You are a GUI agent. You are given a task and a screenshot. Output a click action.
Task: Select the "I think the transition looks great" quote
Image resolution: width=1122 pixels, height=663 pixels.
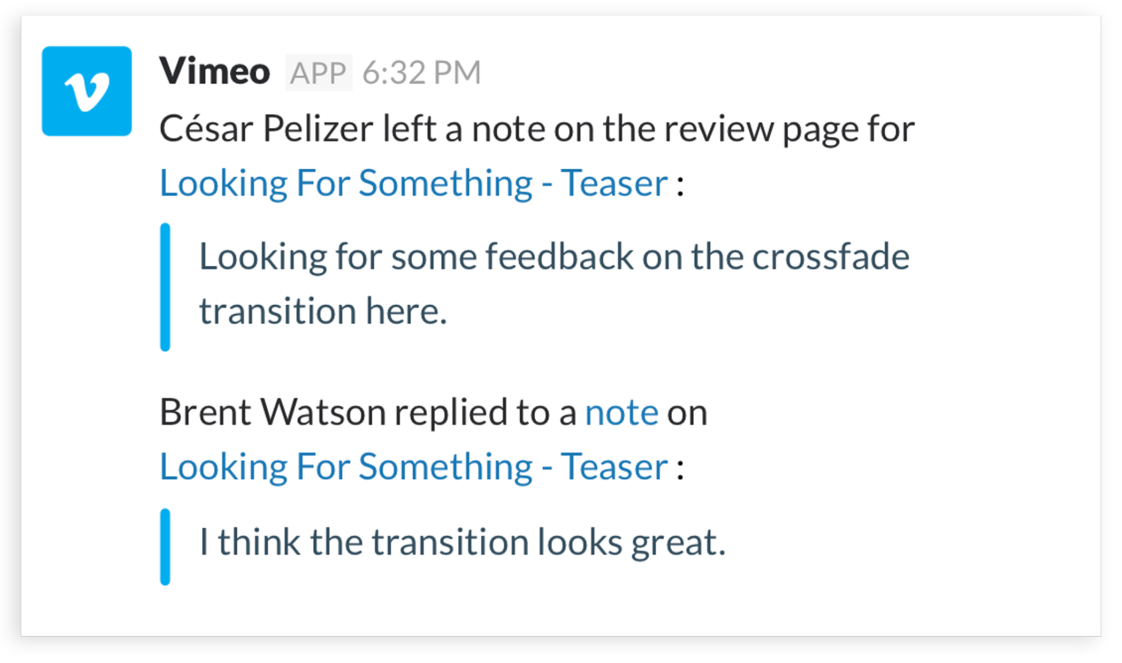click(462, 542)
